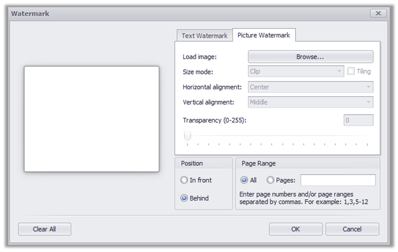This screenshot has width=398, height=252.
Task: Select the Picture Watermark tab
Action: [264, 35]
